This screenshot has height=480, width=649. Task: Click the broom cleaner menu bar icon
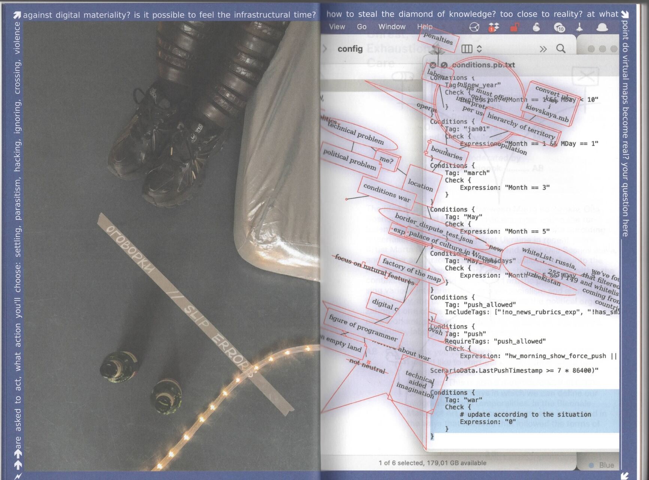[x=579, y=27]
